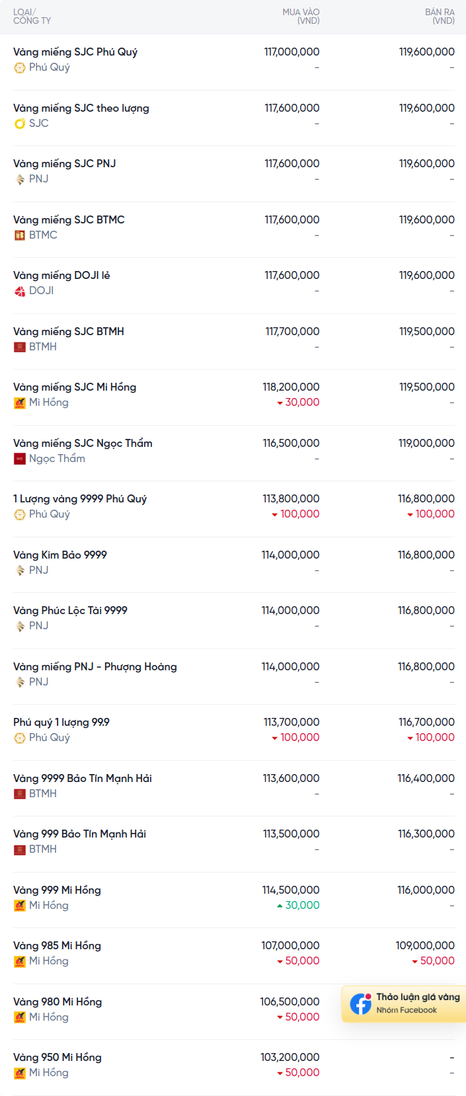Click the BTMH logo under Vàng miếng SJC BTMH
Screen dimensions: 466x1096
(x=20, y=346)
